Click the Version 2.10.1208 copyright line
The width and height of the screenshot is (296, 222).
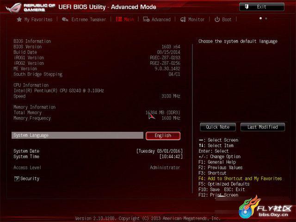(148, 218)
